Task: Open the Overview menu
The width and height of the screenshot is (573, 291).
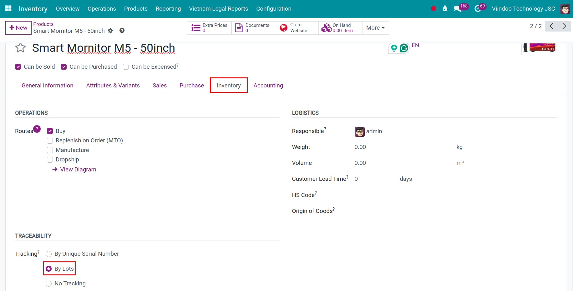Action: tap(68, 9)
